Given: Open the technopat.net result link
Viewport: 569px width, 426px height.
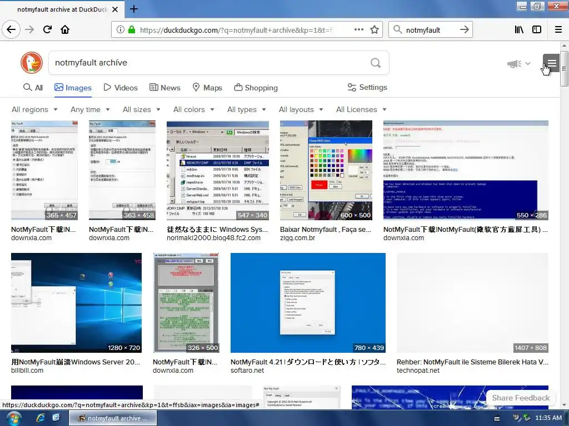Looking at the screenshot, I should coord(418,371).
